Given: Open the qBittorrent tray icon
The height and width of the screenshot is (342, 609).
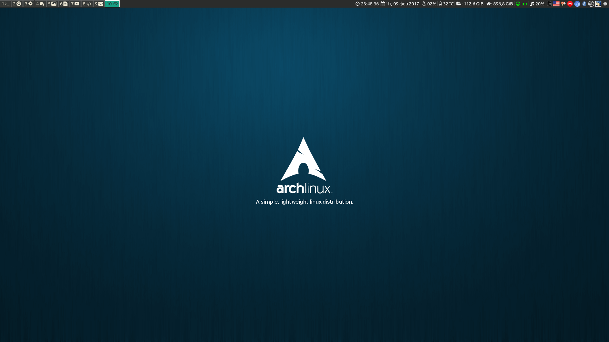Looking at the screenshot, I should 591,4.
